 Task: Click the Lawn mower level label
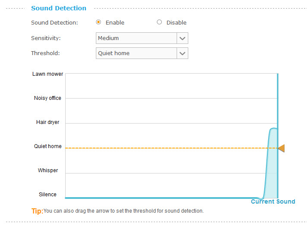coord(47,74)
